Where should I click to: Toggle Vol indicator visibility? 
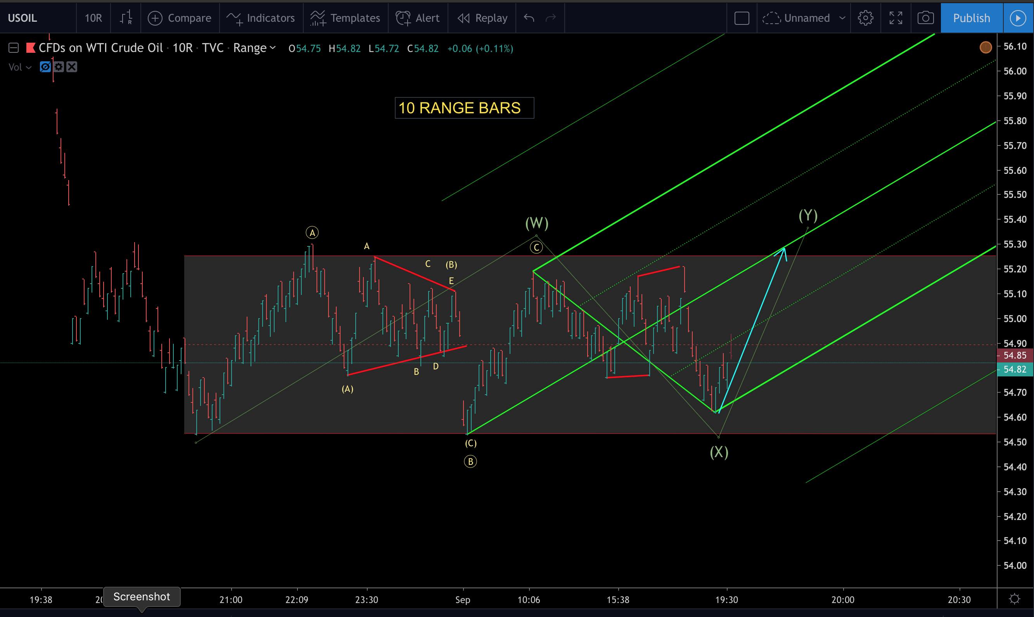tap(45, 67)
